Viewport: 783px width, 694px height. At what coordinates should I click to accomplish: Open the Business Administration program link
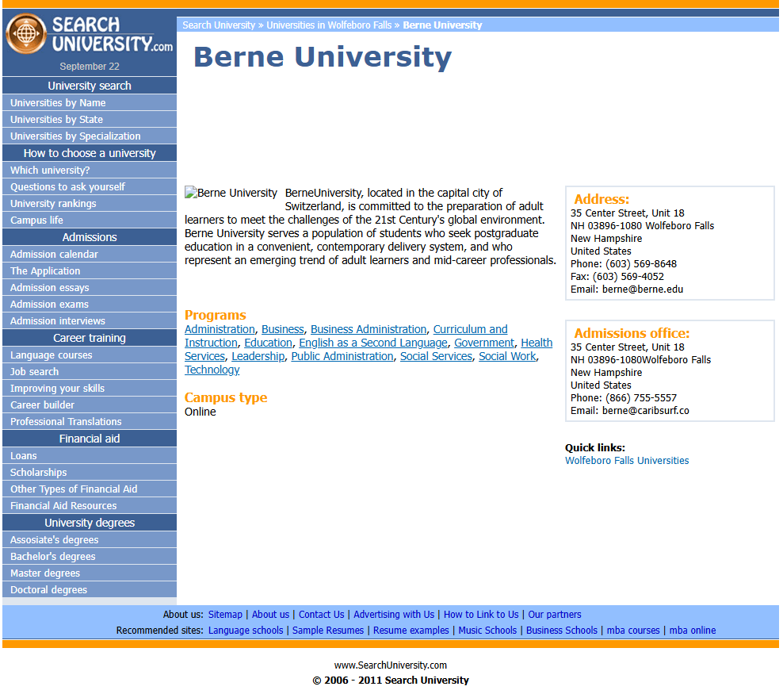369,330
